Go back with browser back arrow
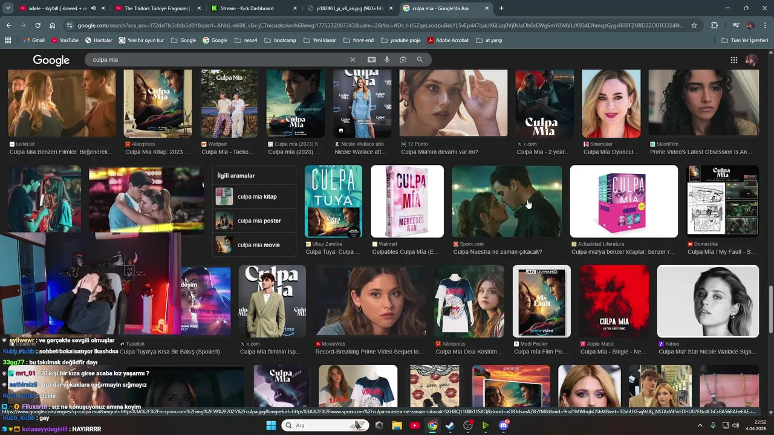This screenshot has width=774, height=435. pos(8,25)
